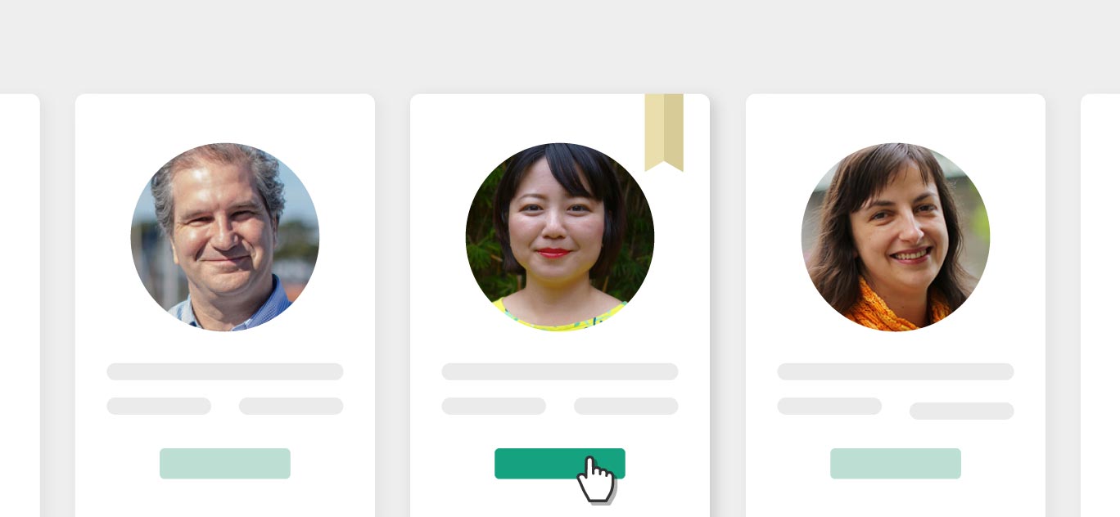1120x517 pixels.
Task: Click blank white area above man's photo
Action: pyautogui.click(x=225, y=119)
